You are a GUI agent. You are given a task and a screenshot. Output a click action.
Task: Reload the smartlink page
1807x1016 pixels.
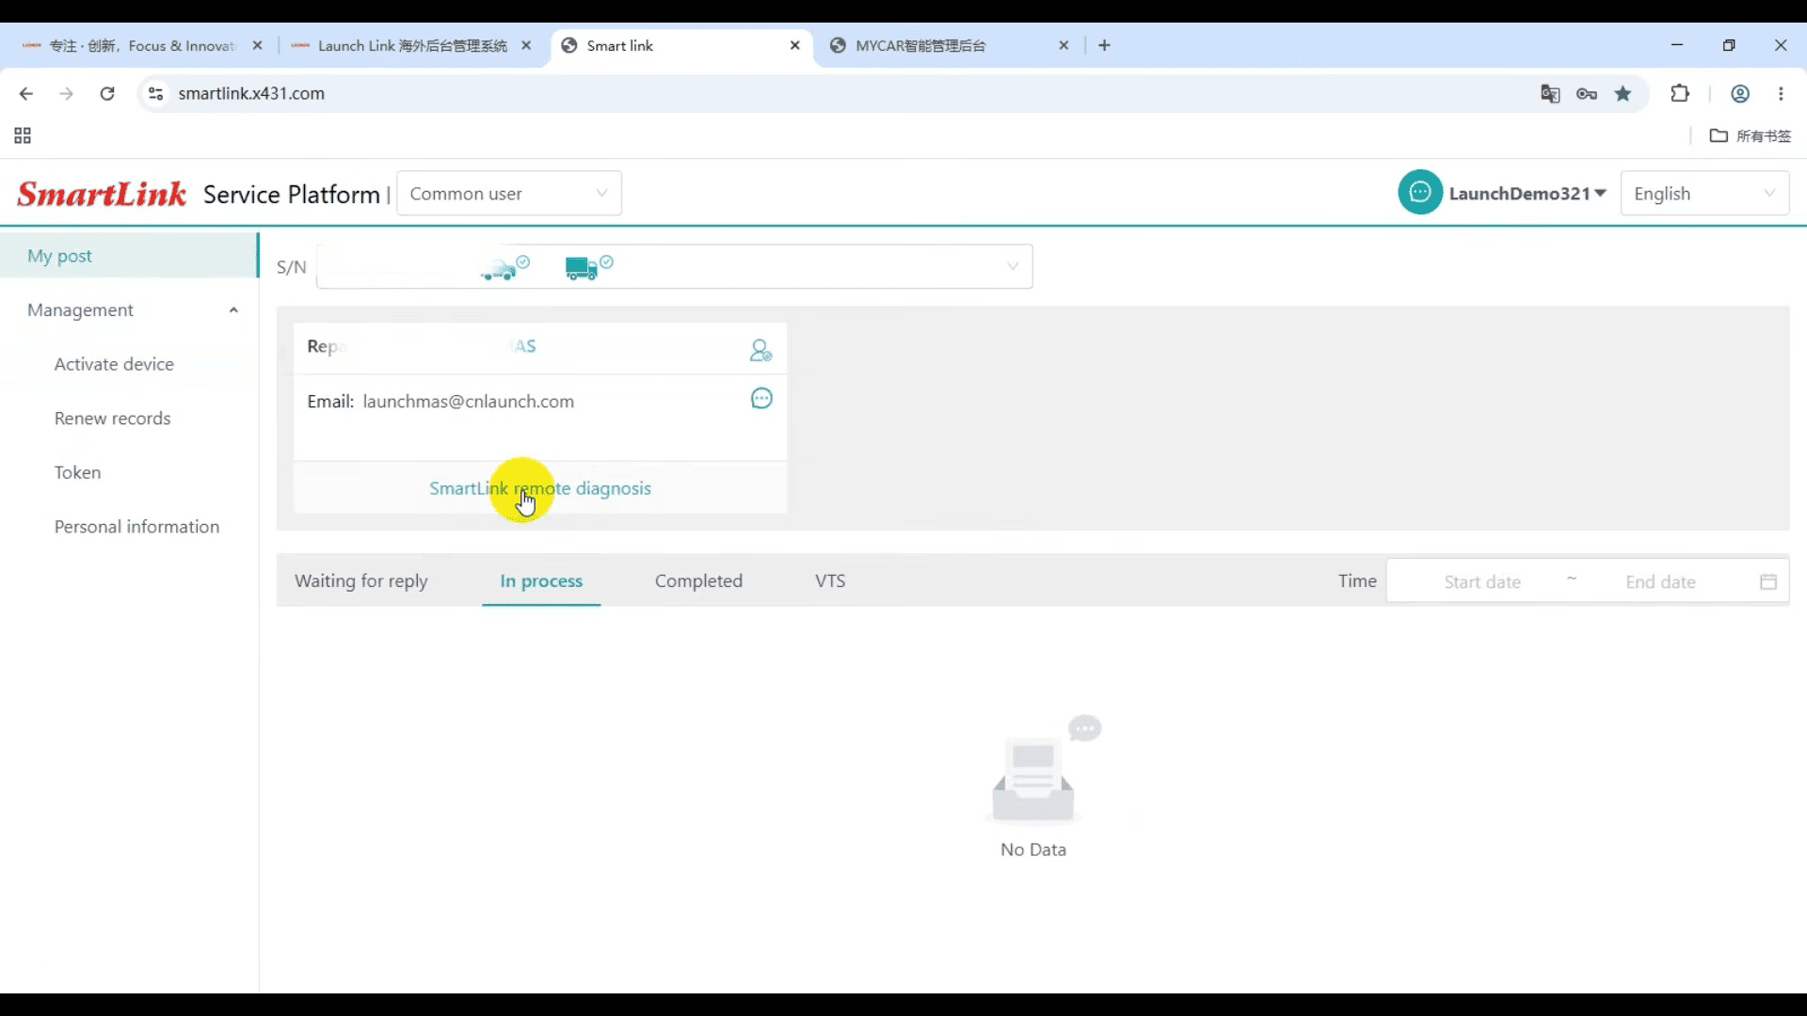(x=107, y=93)
